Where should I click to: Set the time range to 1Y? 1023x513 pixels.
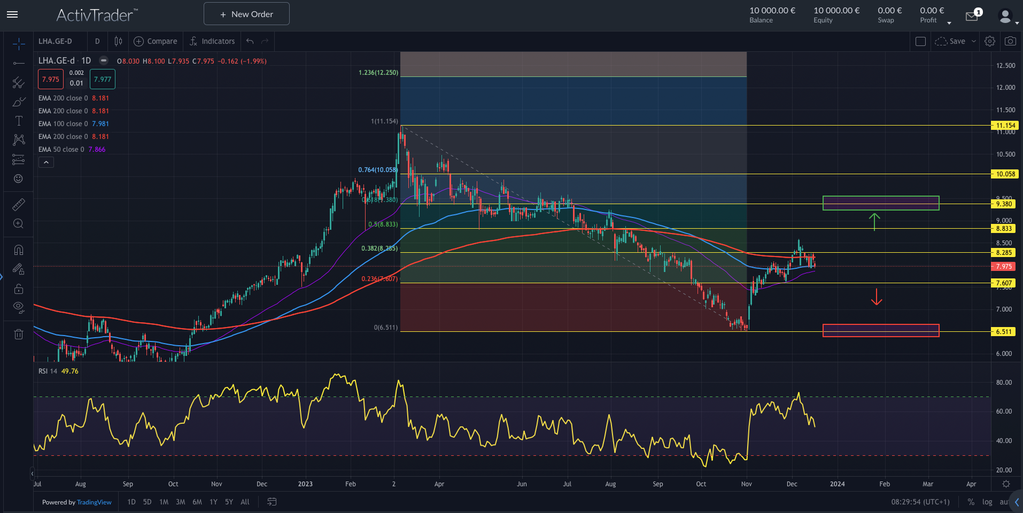(x=213, y=502)
